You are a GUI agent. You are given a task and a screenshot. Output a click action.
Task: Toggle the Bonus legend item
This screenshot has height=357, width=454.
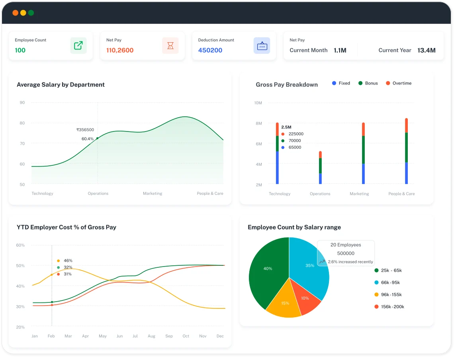tap(368, 83)
